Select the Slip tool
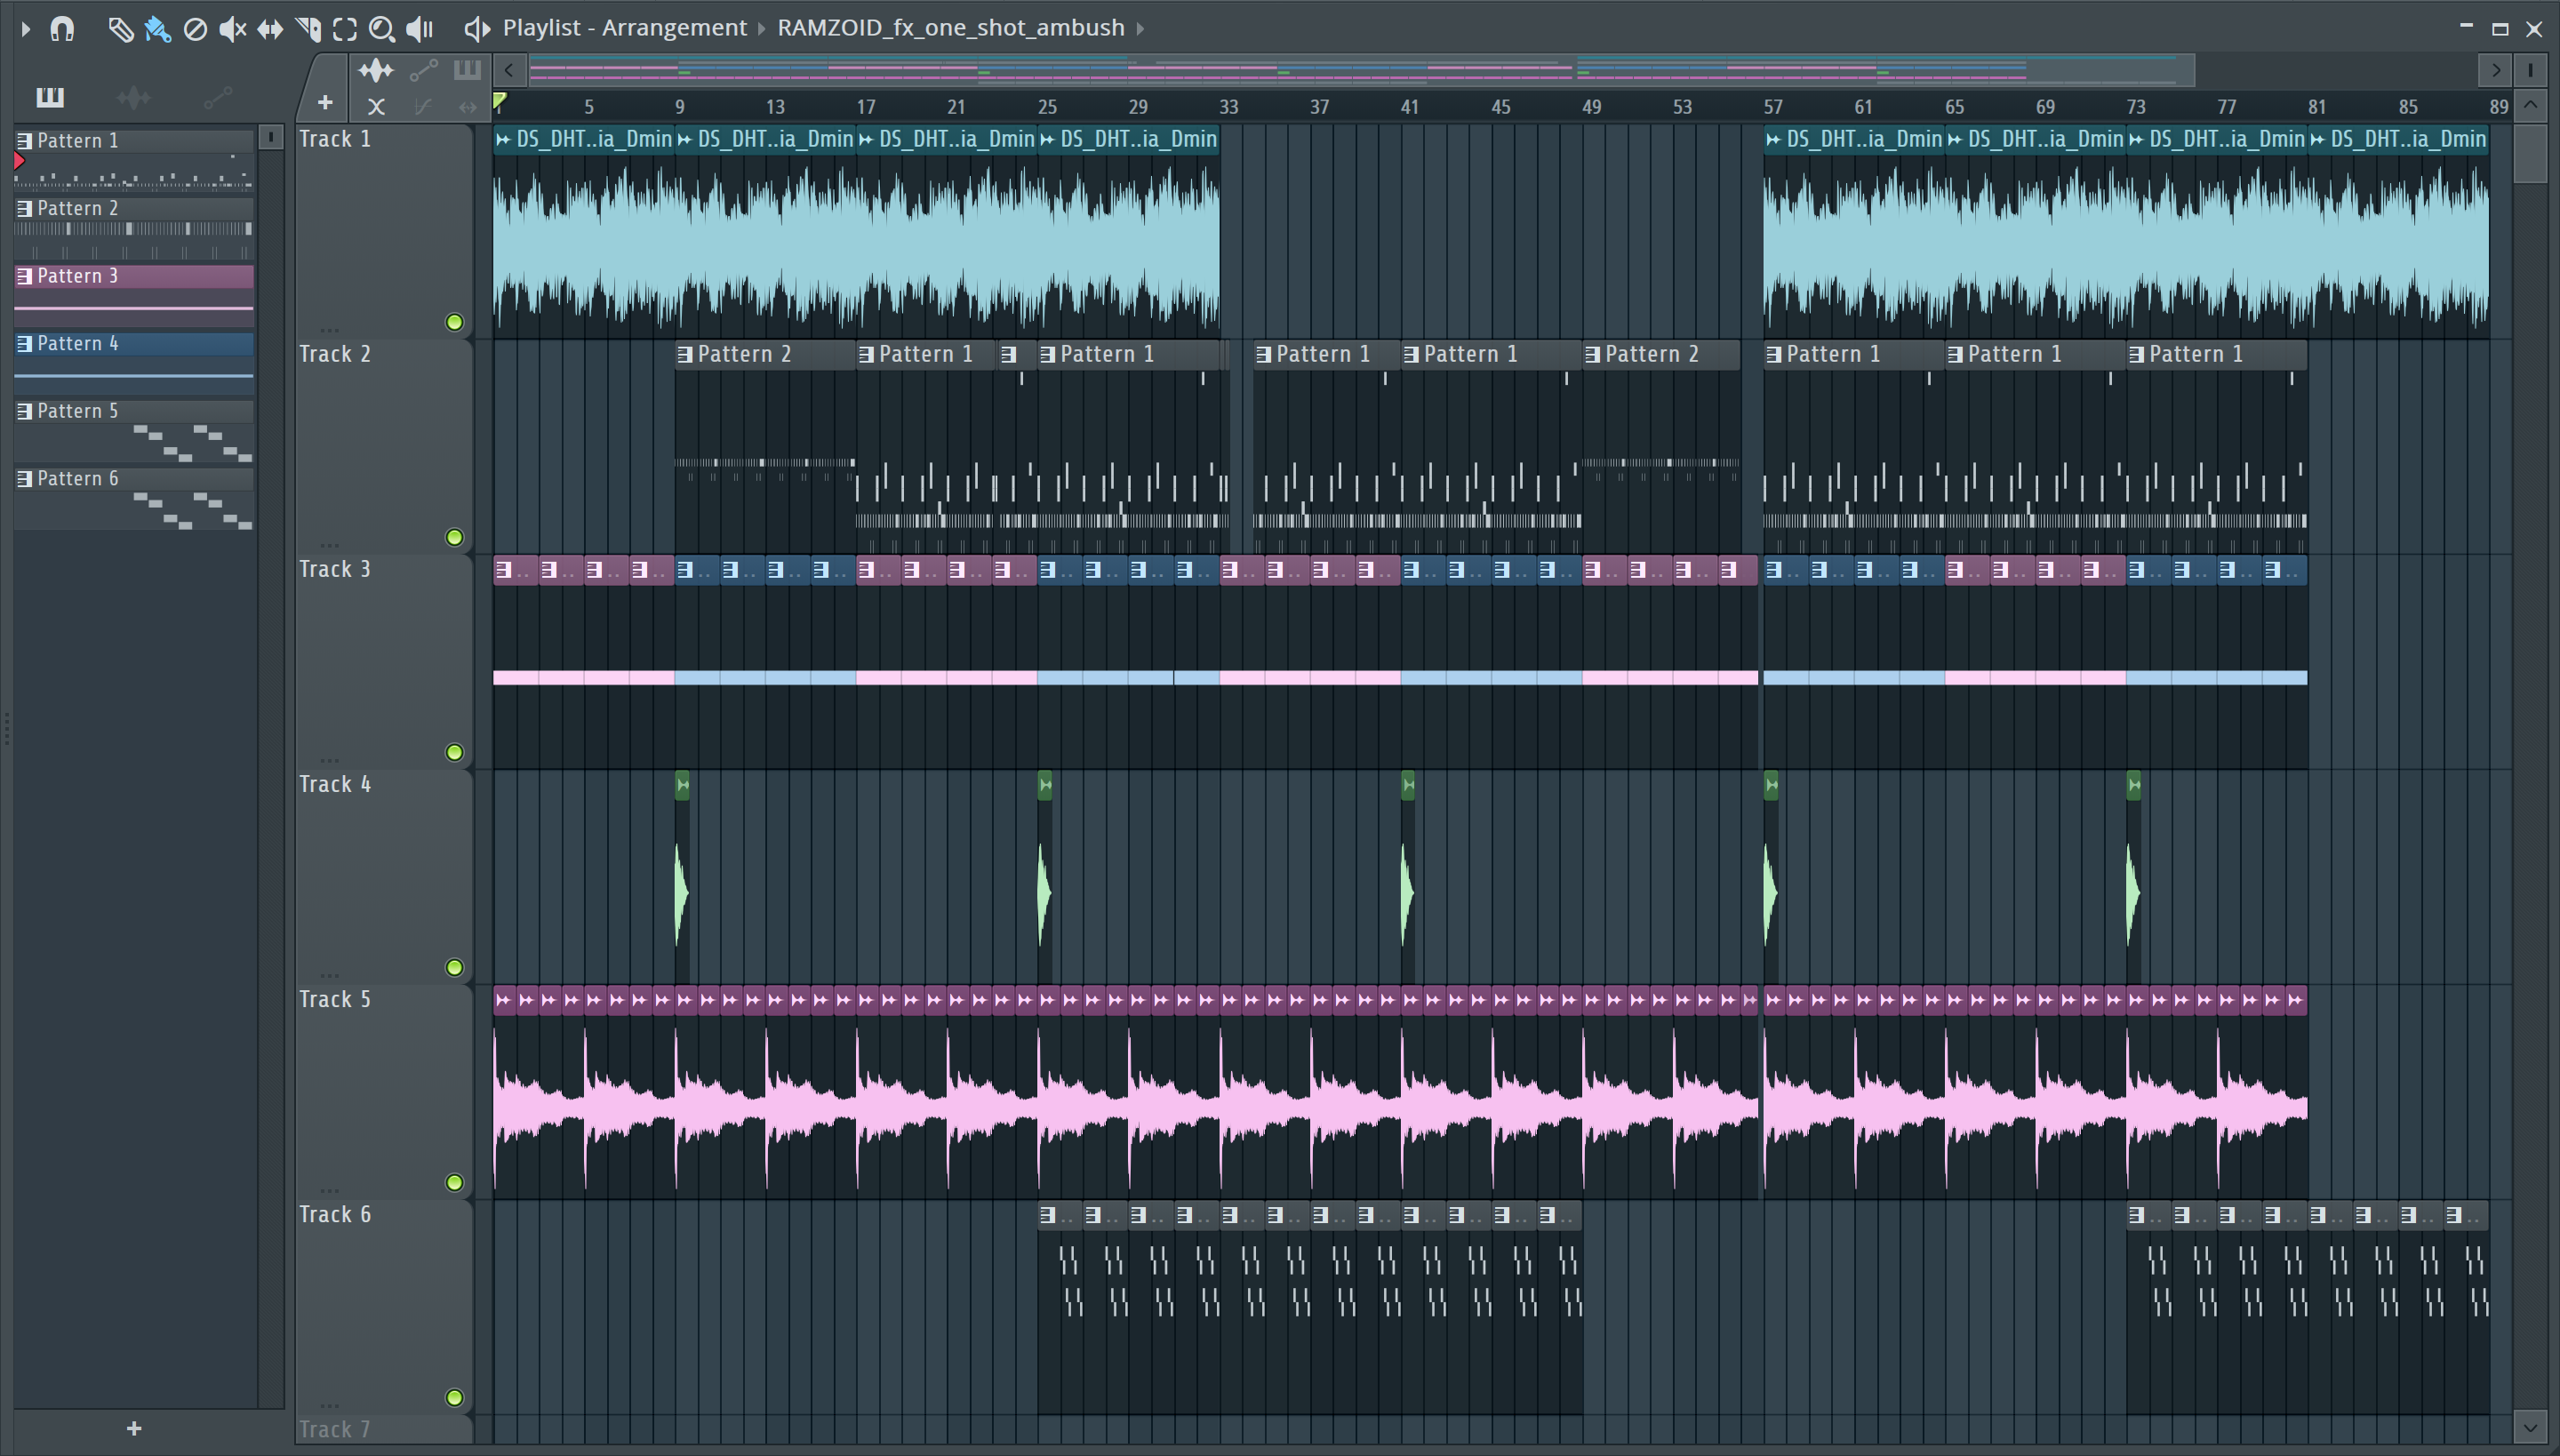 pyautogui.click(x=269, y=29)
